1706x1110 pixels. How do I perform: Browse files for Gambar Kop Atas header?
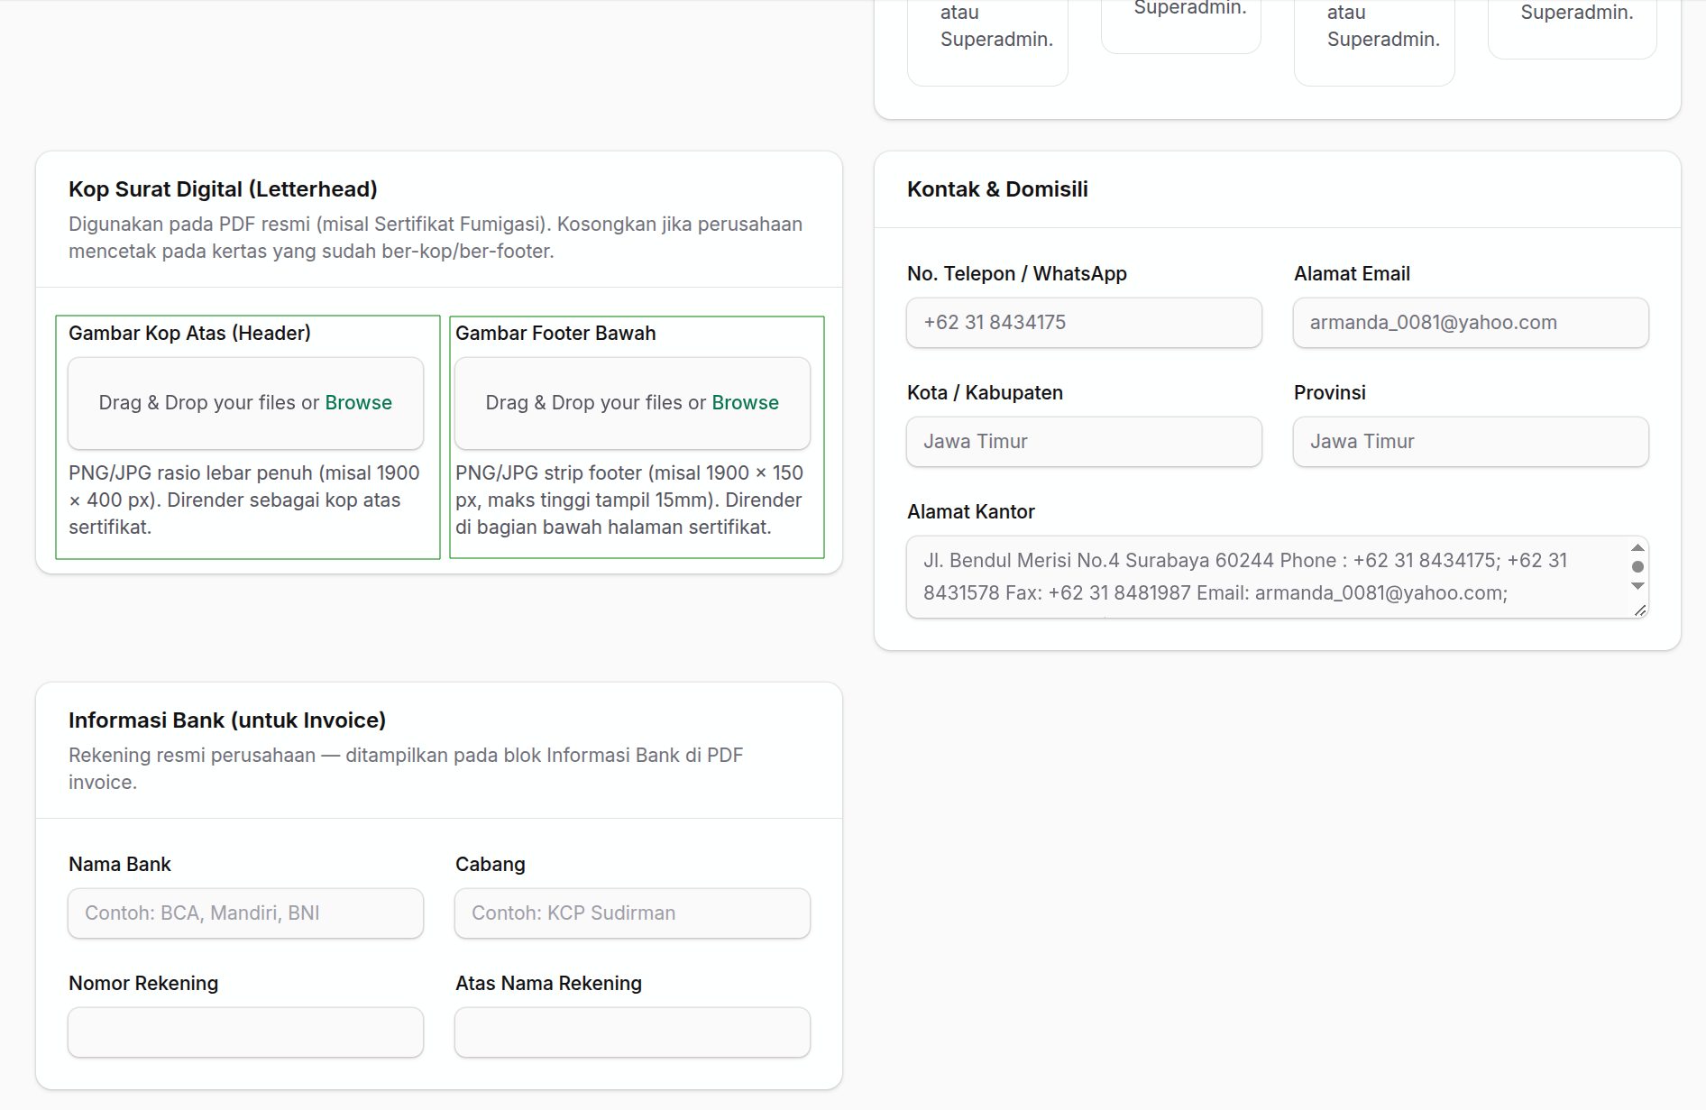click(358, 403)
